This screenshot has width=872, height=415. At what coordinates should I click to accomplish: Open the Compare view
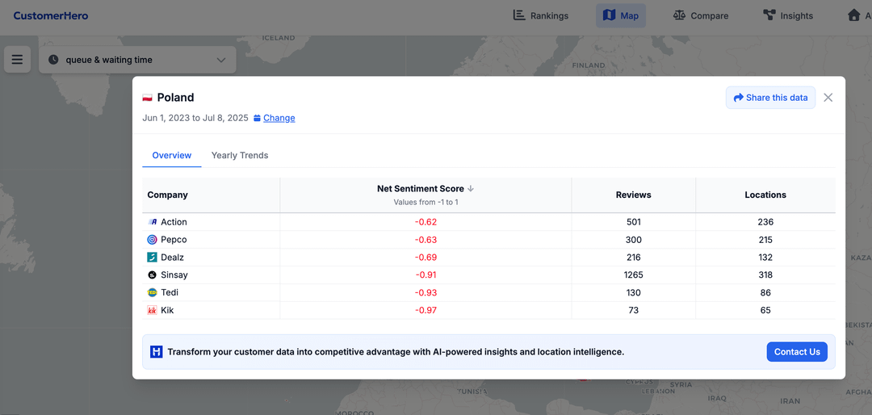pyautogui.click(x=700, y=15)
